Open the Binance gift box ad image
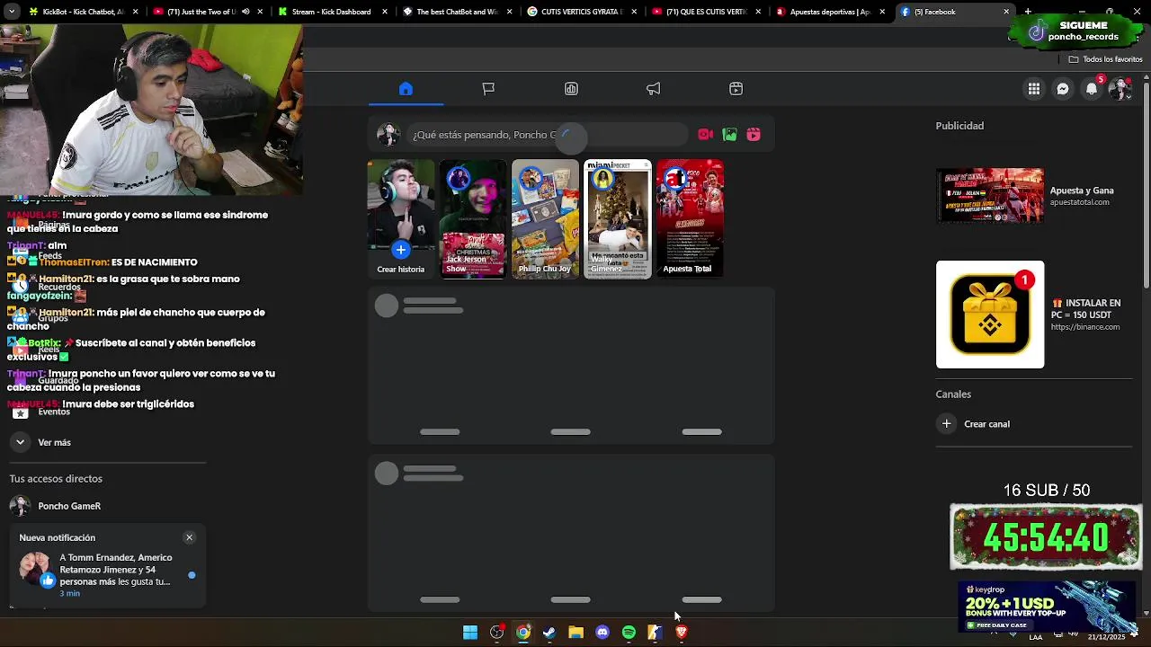The width and height of the screenshot is (1151, 647). pyautogui.click(x=990, y=315)
